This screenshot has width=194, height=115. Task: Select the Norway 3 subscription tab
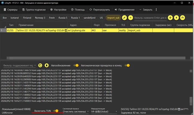(40, 18)
